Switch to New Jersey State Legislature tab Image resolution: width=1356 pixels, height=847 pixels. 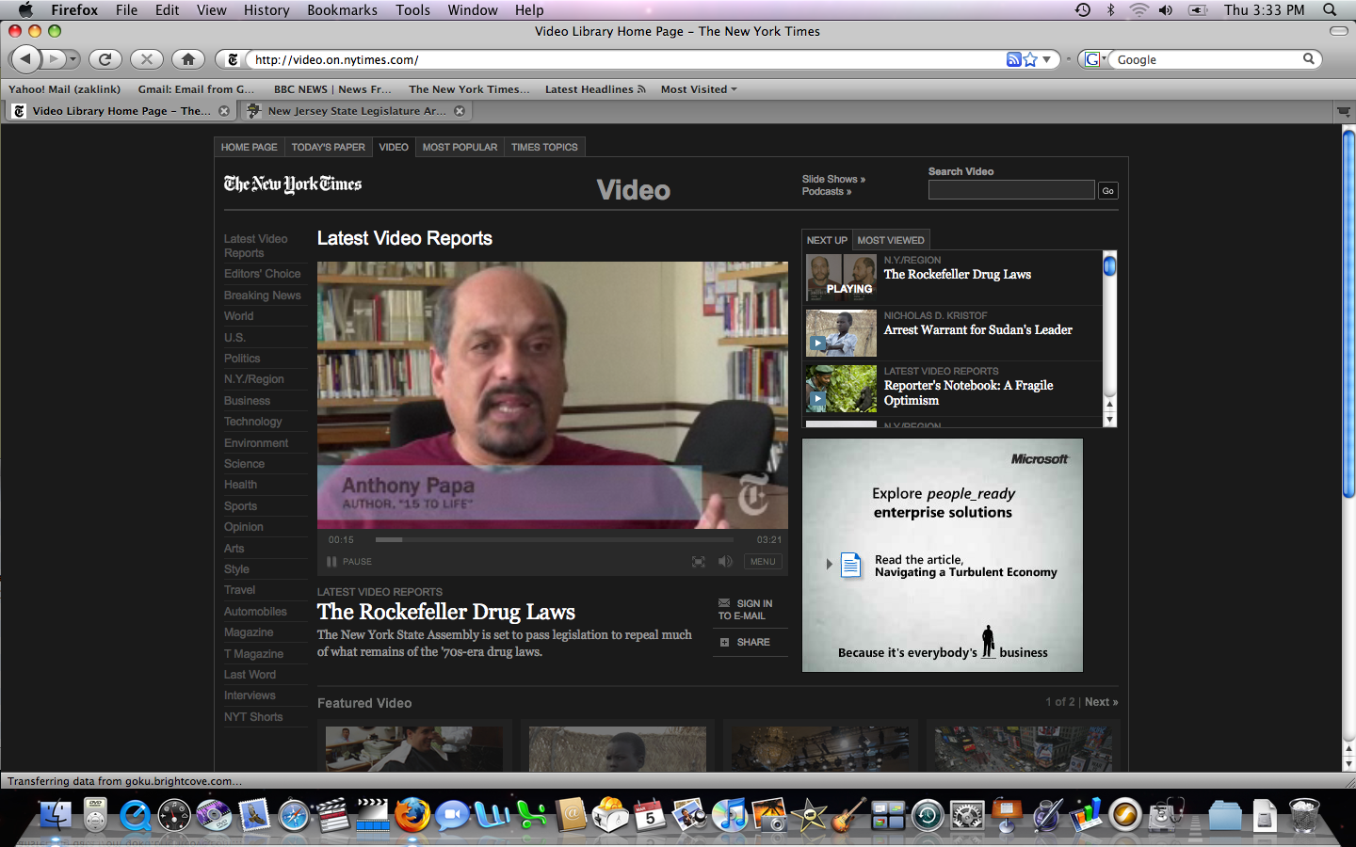[x=356, y=111]
